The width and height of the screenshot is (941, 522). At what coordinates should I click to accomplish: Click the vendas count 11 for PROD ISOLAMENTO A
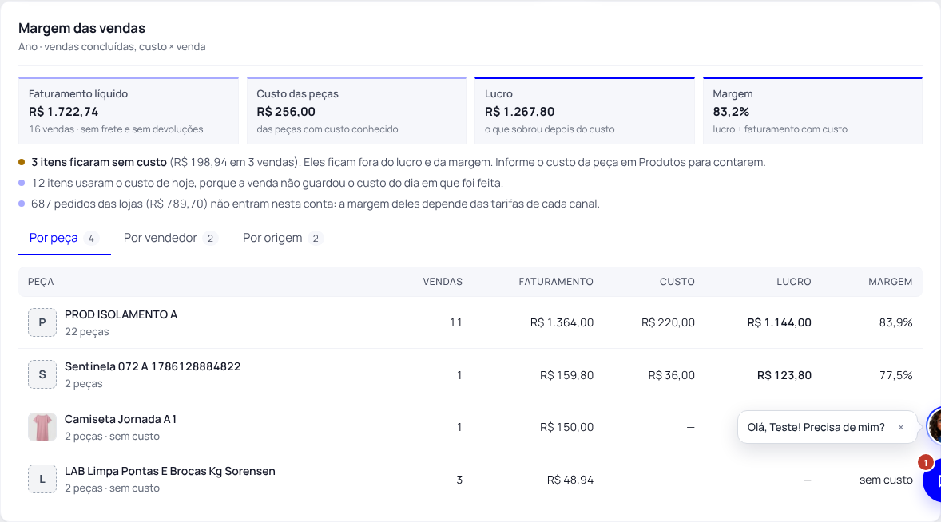pos(456,322)
